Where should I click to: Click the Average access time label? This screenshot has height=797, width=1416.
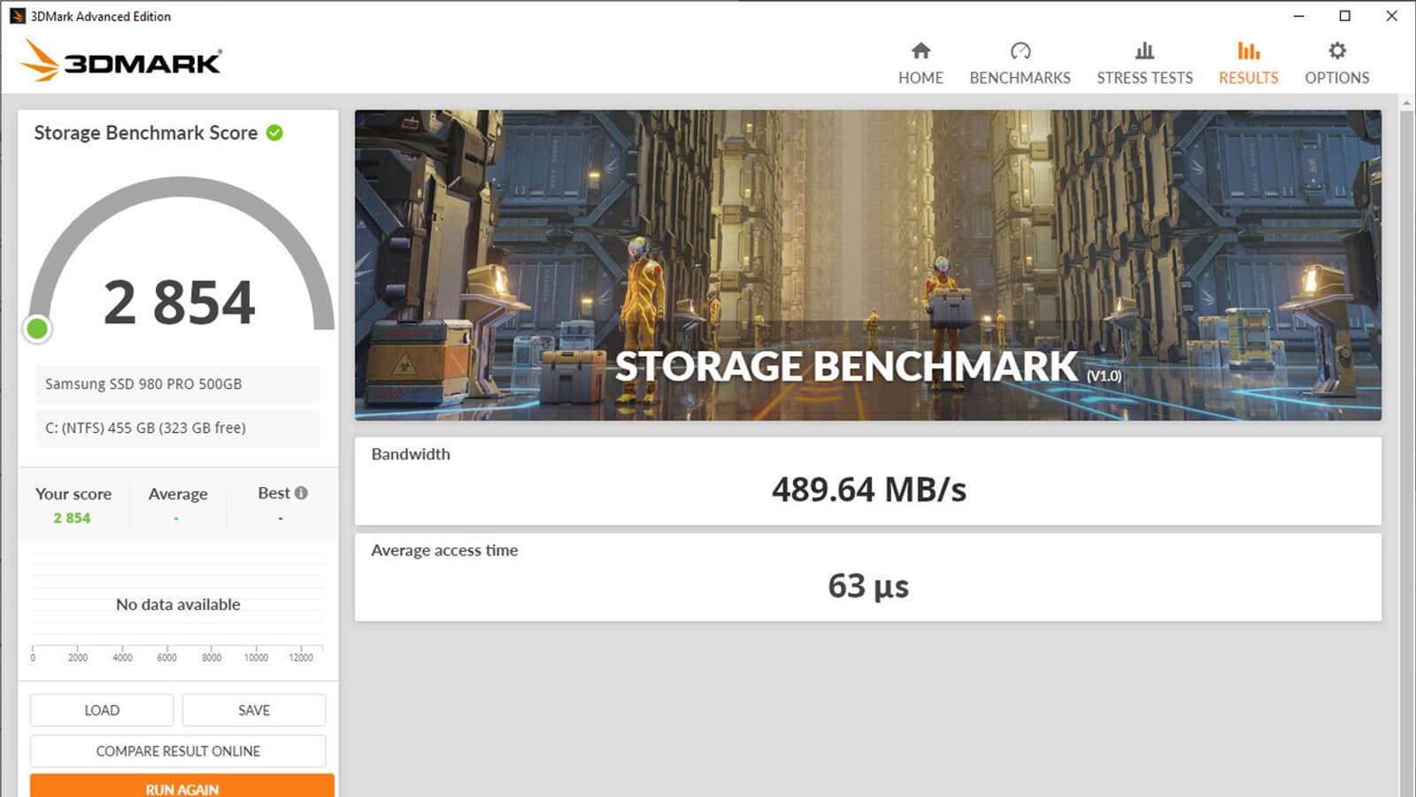click(x=444, y=551)
